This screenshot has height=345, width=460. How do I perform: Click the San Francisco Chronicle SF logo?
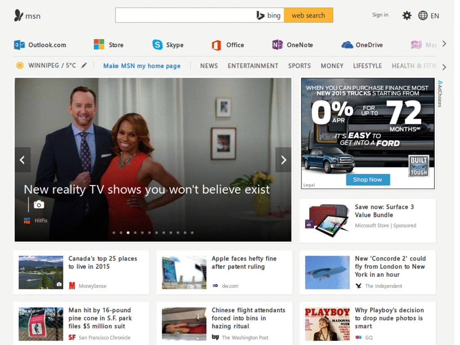72,337
